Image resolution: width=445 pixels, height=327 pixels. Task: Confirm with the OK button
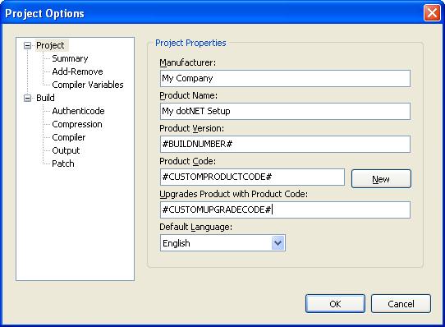(335, 304)
